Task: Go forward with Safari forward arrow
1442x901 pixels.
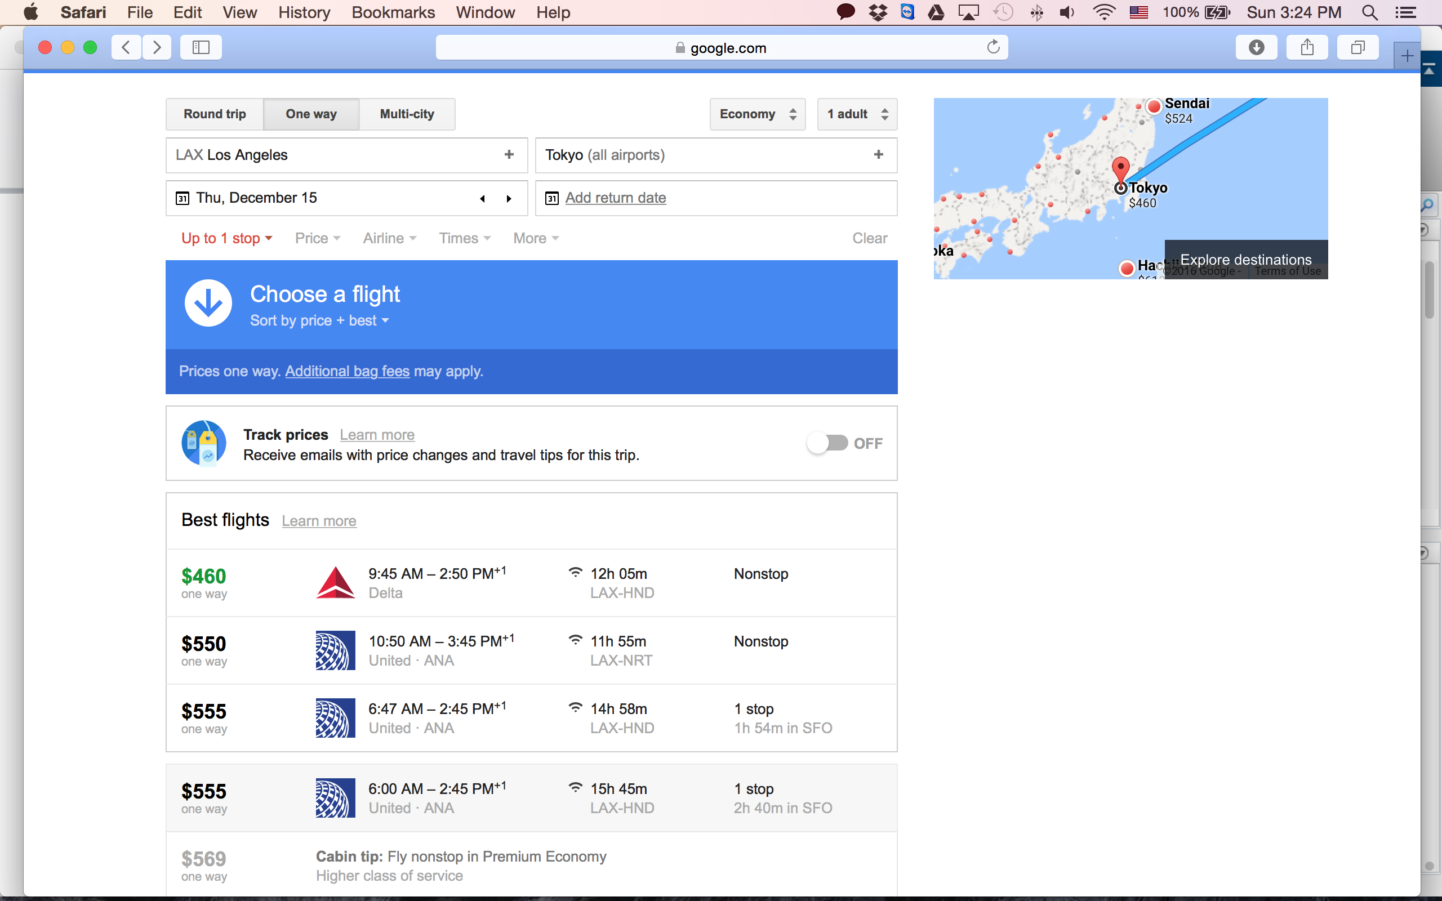Action: tap(157, 47)
